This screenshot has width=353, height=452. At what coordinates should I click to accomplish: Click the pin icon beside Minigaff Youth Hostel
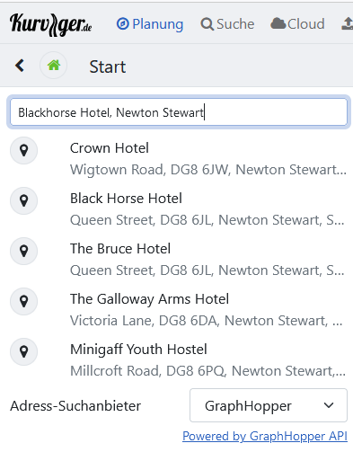click(23, 351)
